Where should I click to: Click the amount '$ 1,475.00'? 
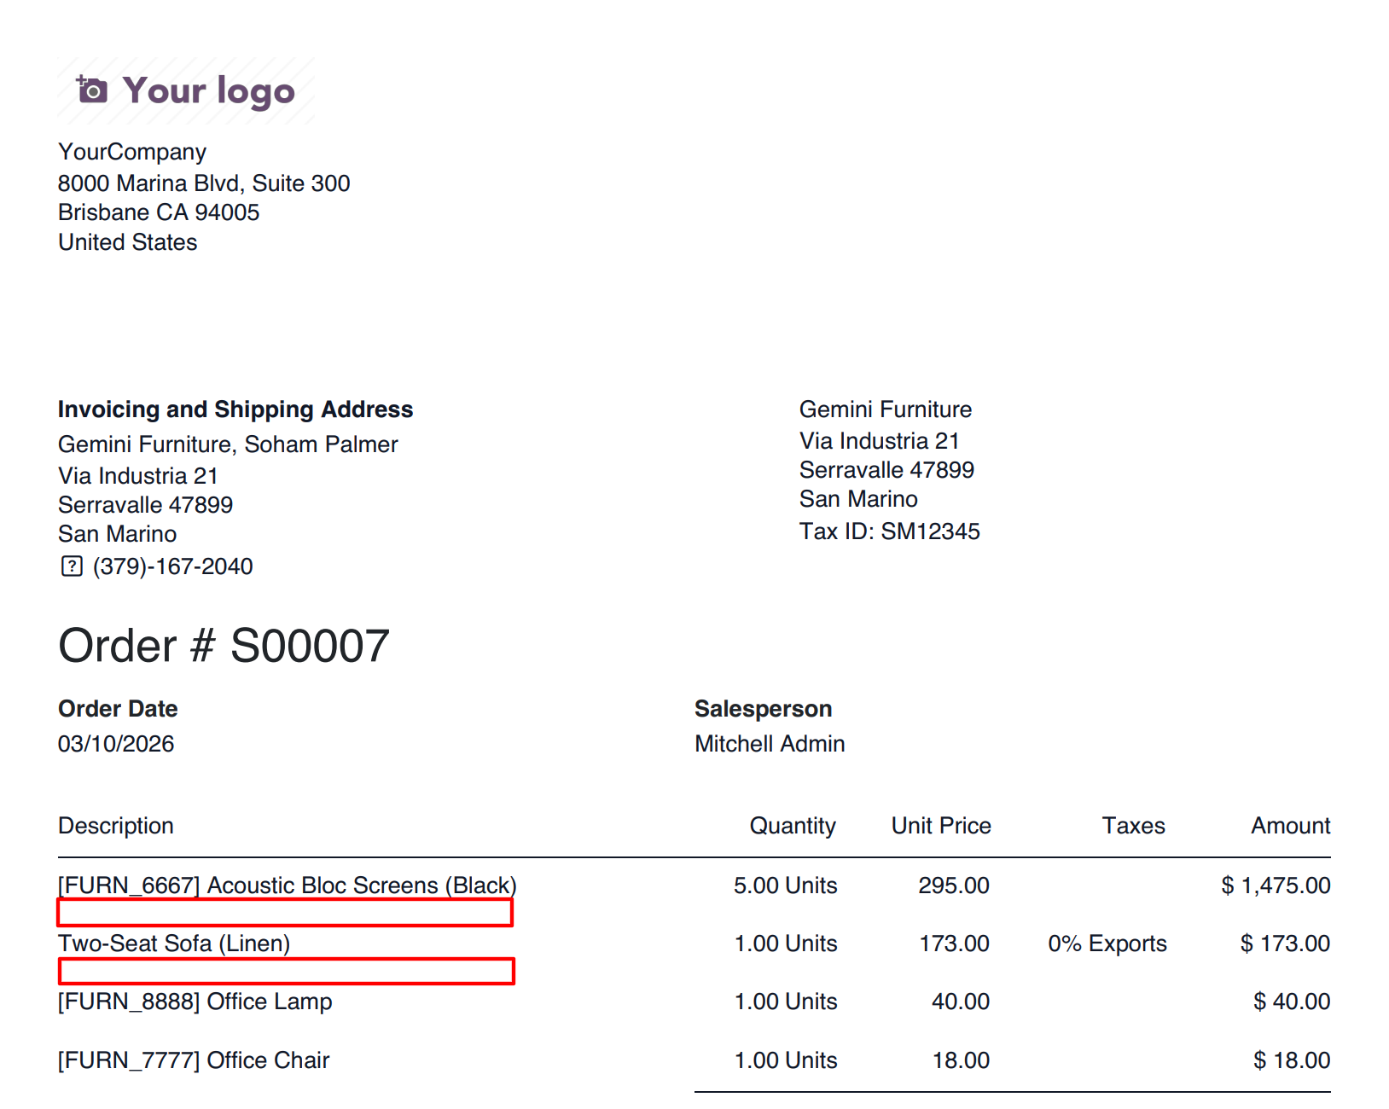click(1276, 885)
